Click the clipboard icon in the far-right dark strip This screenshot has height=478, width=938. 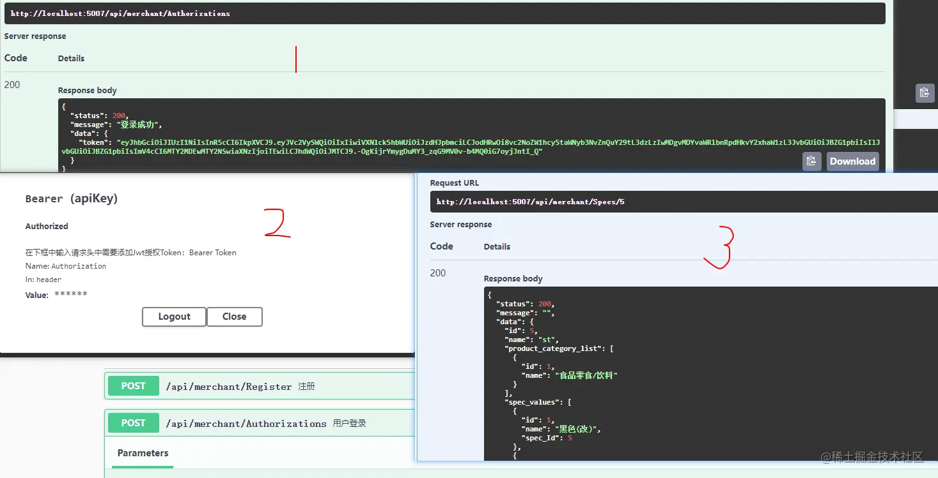point(924,93)
